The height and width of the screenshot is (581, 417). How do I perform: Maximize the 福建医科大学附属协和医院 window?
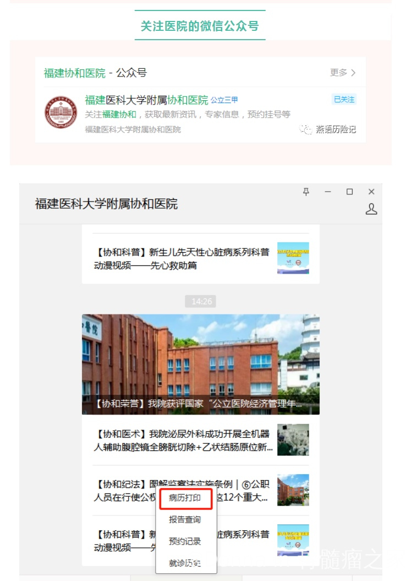(x=349, y=192)
